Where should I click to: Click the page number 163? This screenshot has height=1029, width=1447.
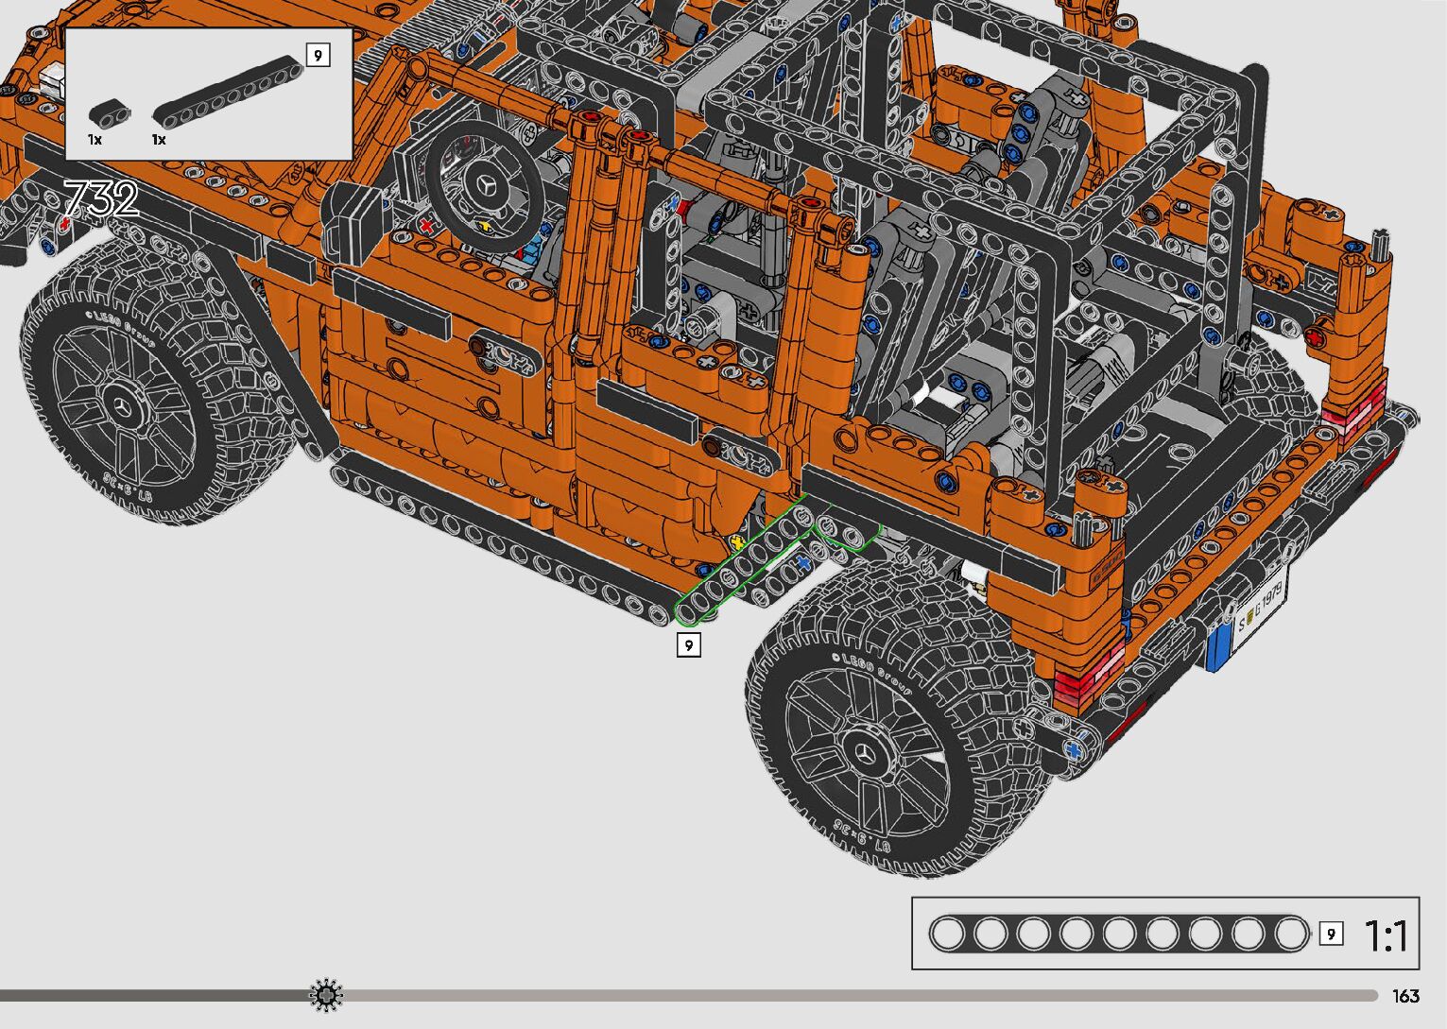[1405, 996]
